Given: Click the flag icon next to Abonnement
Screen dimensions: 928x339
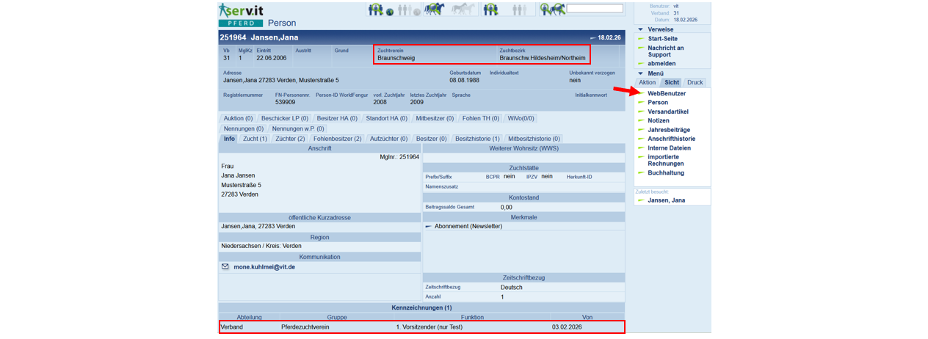Looking at the screenshot, I should 429,227.
